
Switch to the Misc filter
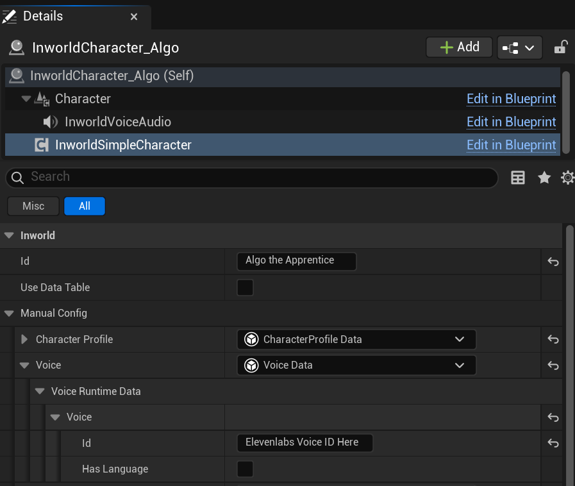tap(33, 206)
